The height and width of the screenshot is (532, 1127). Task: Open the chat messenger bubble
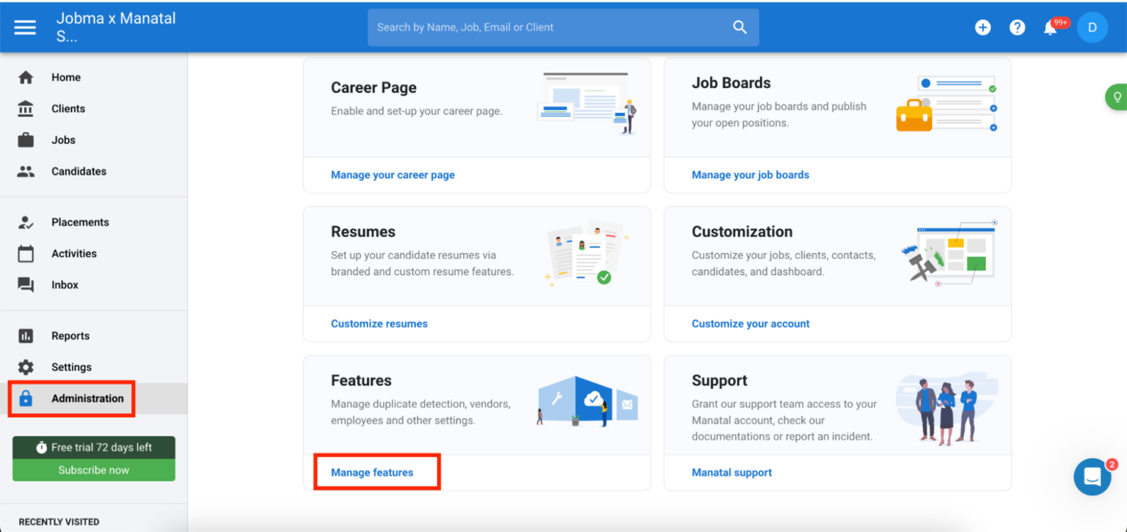[1092, 477]
